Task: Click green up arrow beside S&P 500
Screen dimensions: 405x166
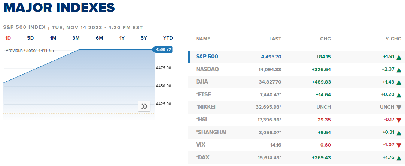Action: [399, 57]
